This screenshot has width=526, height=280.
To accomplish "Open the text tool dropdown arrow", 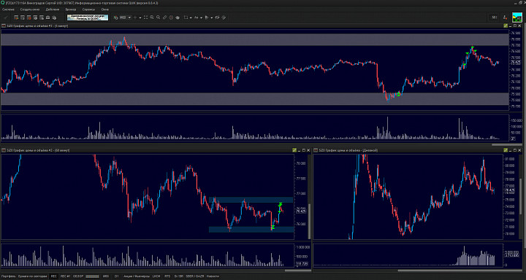I will [201, 17].
